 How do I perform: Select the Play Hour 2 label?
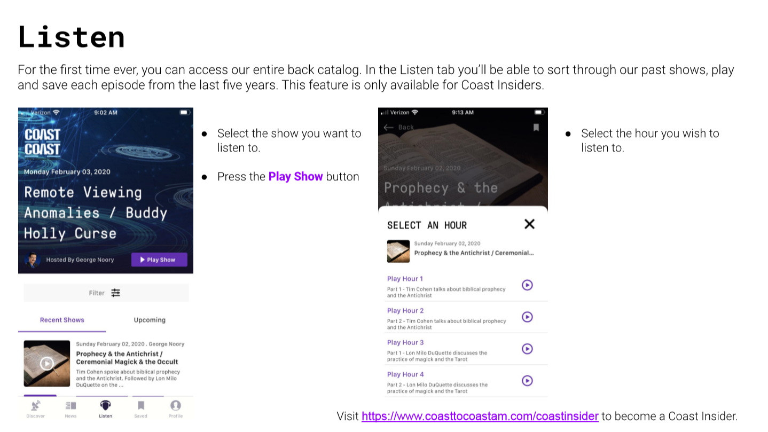tap(405, 311)
